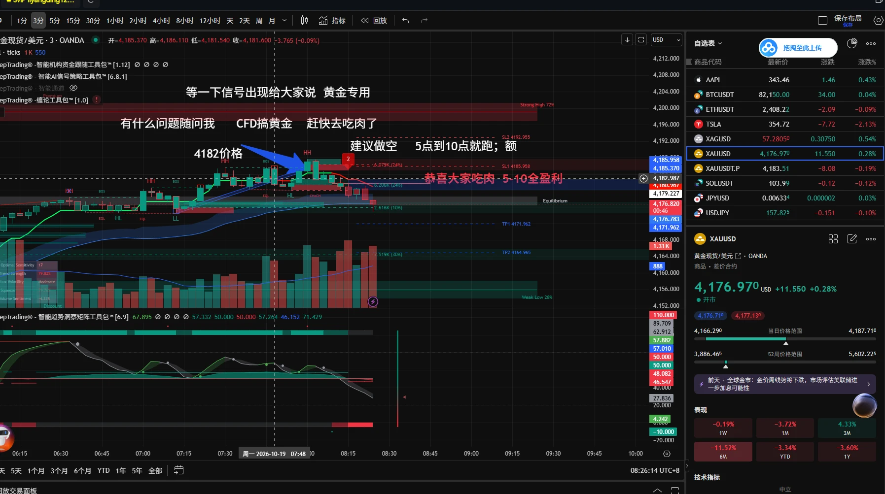Open the indicators menu
Image resolution: width=885 pixels, height=494 pixels.
click(x=332, y=20)
